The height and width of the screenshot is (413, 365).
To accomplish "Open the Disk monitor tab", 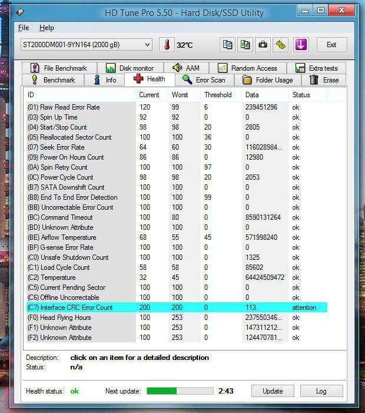I will (130, 68).
